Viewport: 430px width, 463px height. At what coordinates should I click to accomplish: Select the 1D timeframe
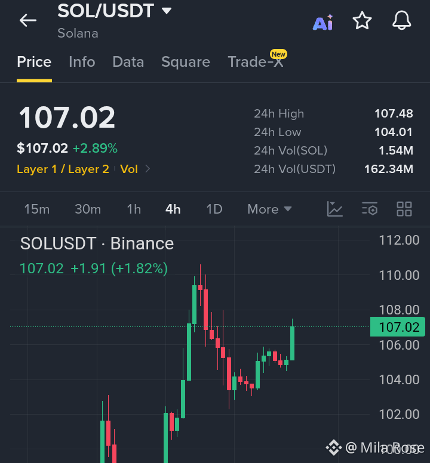coord(214,209)
